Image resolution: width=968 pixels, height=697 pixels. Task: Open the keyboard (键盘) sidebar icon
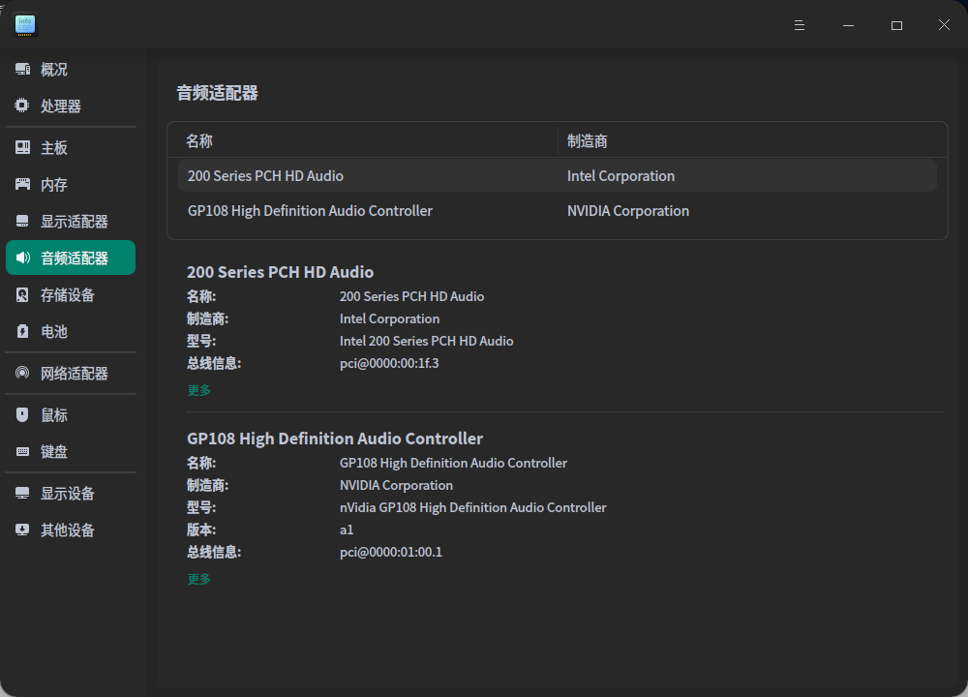(22, 452)
